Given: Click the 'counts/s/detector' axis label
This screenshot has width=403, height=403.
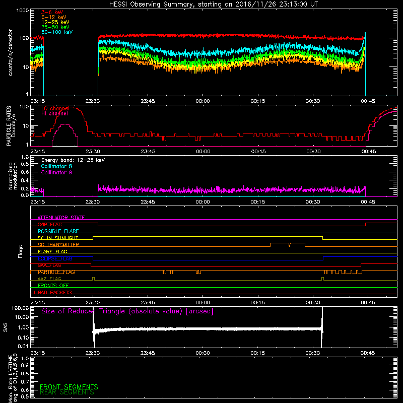Looking at the screenshot, I should [x=11, y=52].
